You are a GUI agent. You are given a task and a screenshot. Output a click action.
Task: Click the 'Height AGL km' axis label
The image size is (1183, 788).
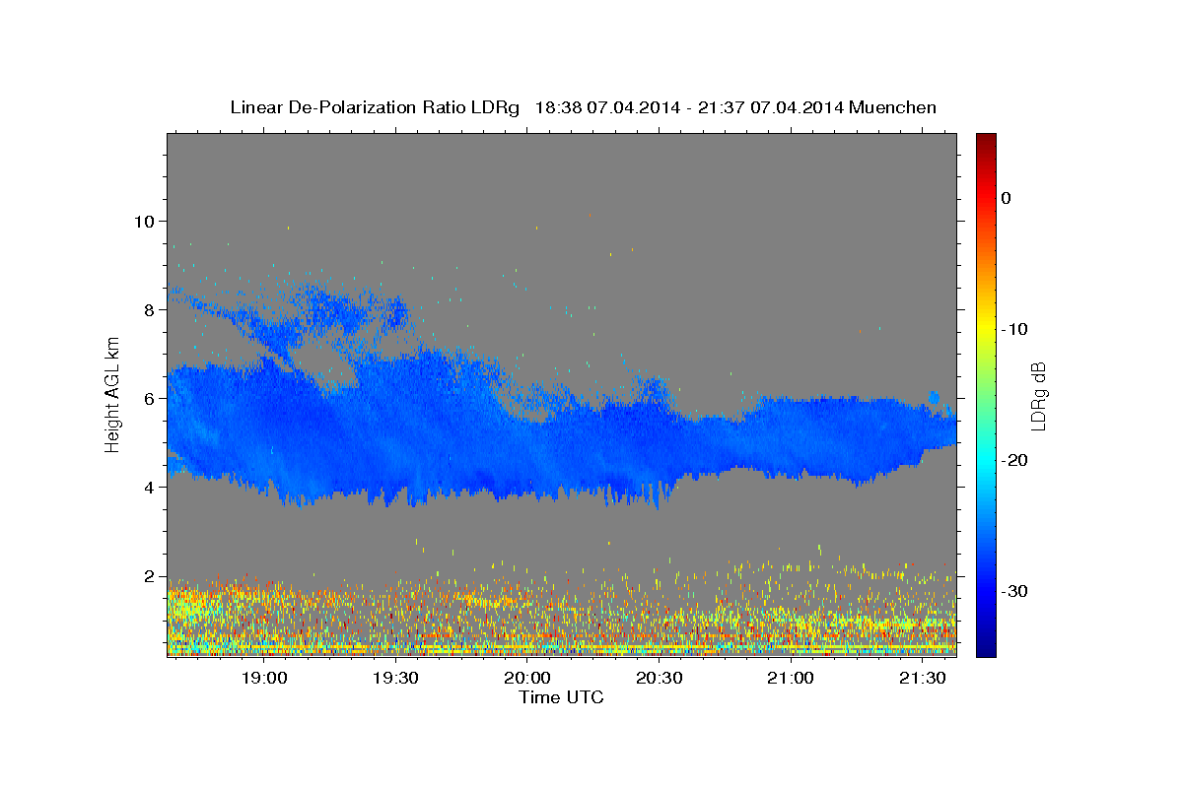tap(113, 394)
